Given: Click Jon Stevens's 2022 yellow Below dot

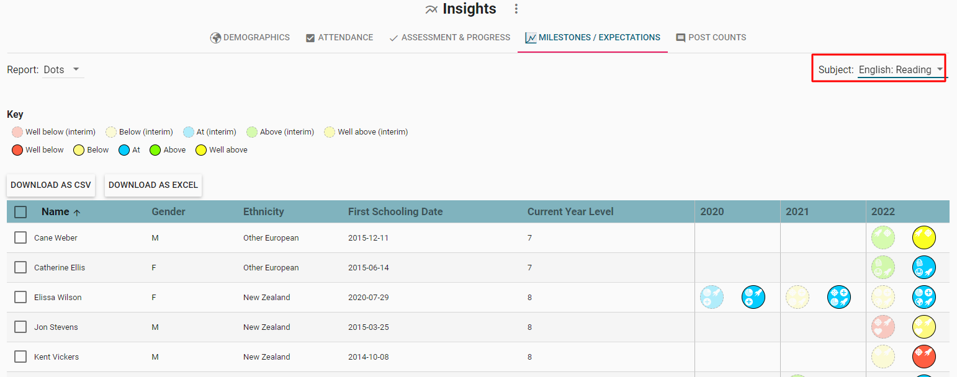Looking at the screenshot, I should [x=924, y=327].
